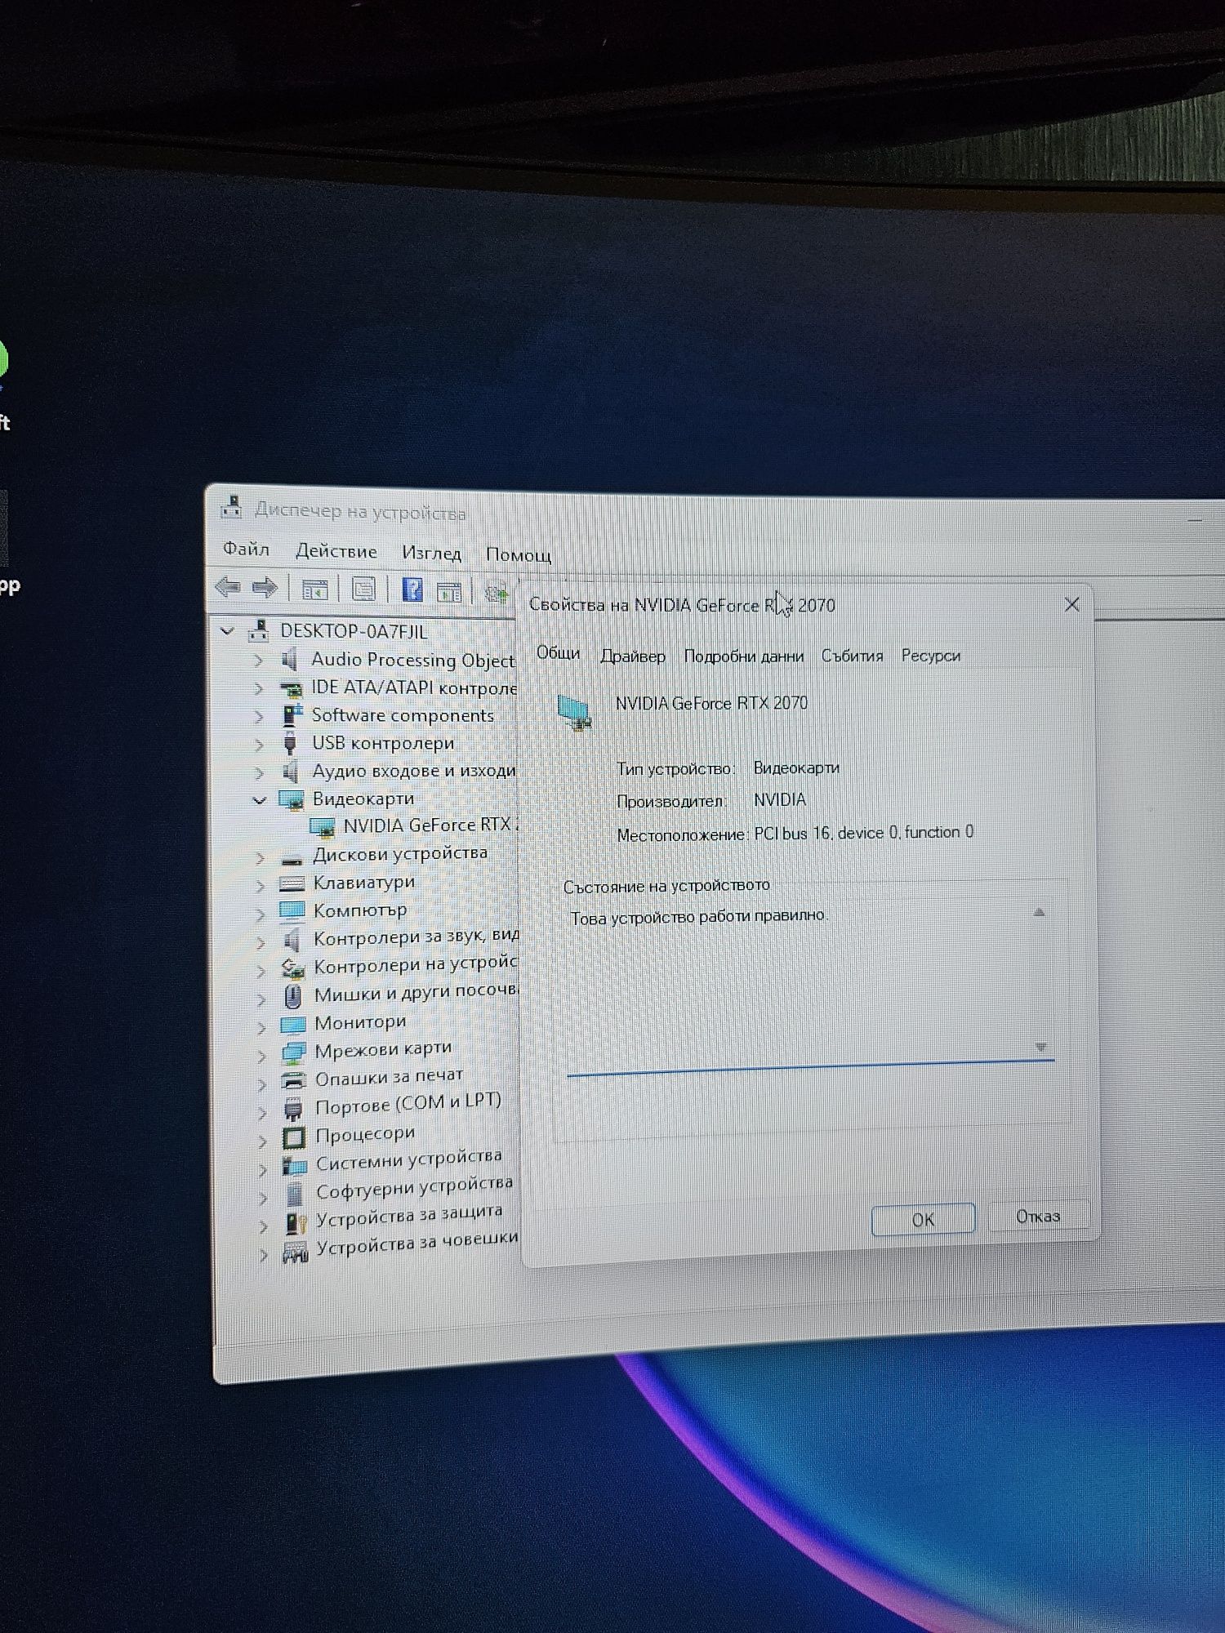
Task: Click the Клавиатури keyboard icon
Action: click(x=292, y=883)
